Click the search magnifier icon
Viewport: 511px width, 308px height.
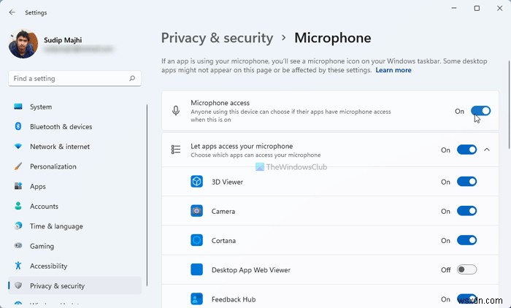pos(132,78)
